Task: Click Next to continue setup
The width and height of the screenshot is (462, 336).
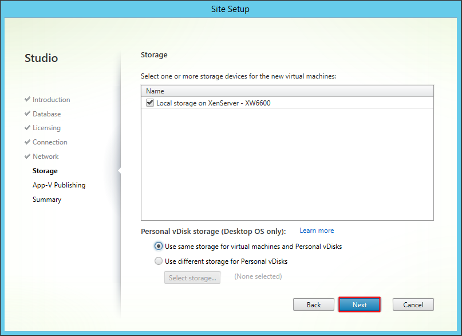Action: click(360, 304)
